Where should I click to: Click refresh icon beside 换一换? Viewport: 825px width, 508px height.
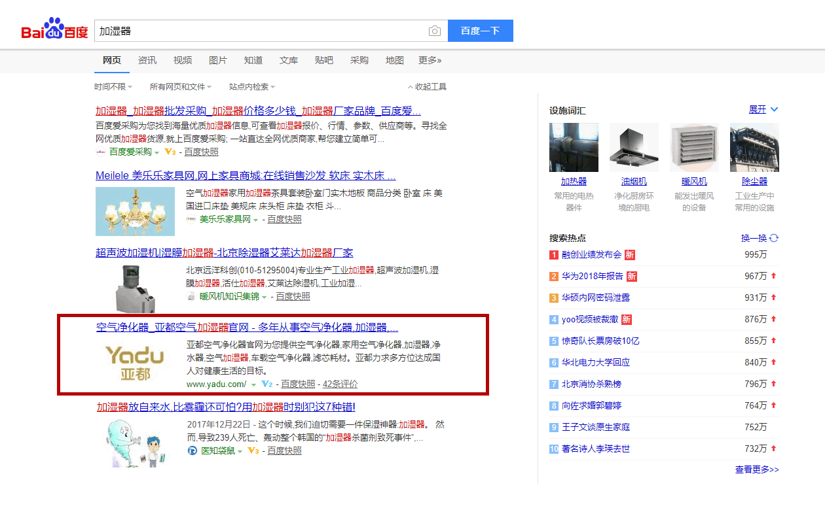tap(774, 238)
